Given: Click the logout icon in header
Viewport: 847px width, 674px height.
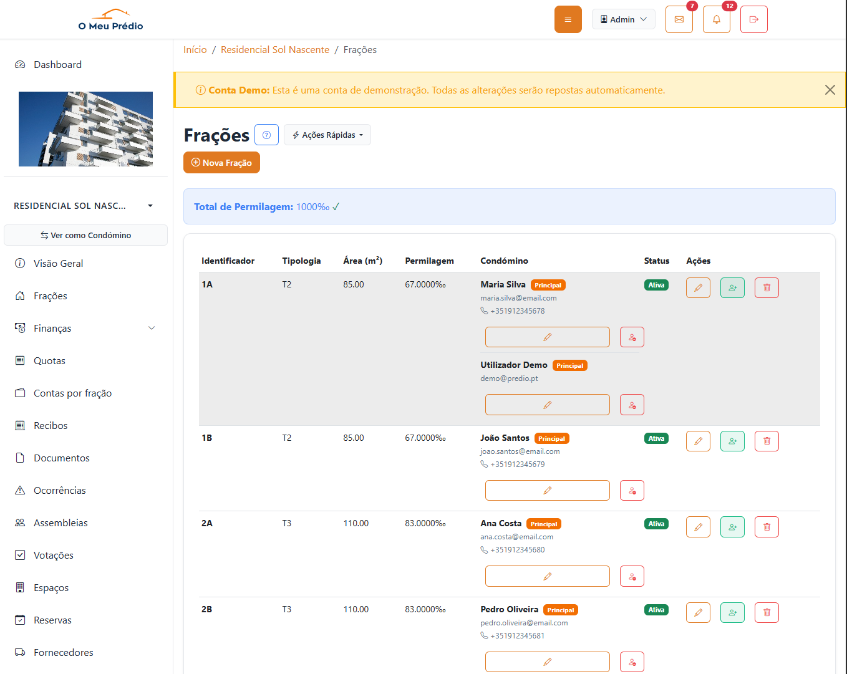Looking at the screenshot, I should (753, 19).
